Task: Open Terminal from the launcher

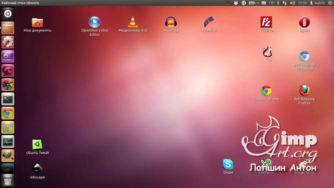Action: click(x=8, y=99)
